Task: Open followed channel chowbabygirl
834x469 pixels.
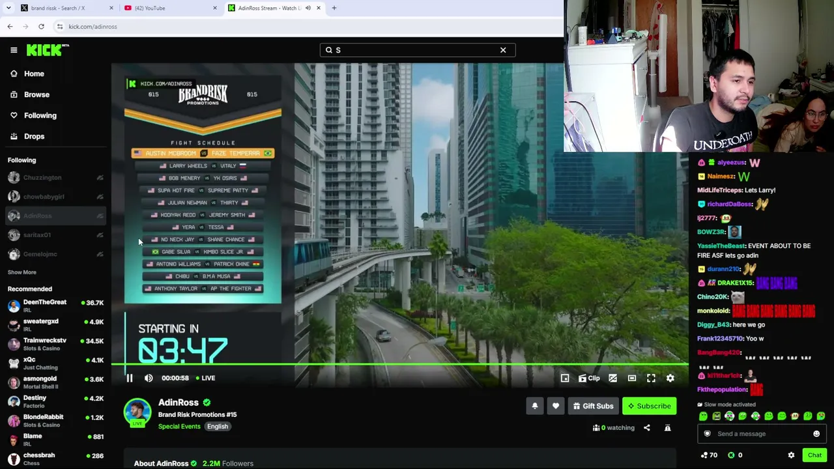Action: pyautogui.click(x=55, y=197)
